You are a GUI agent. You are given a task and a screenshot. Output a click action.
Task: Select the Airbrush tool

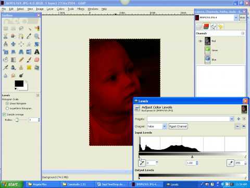[x=6, y=67]
